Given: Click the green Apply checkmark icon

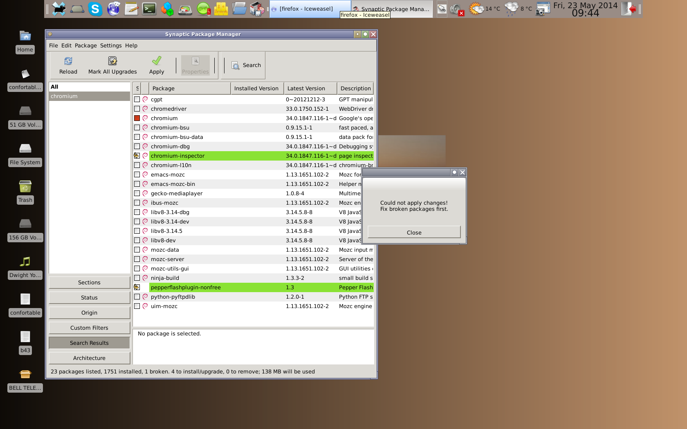Looking at the screenshot, I should (157, 61).
